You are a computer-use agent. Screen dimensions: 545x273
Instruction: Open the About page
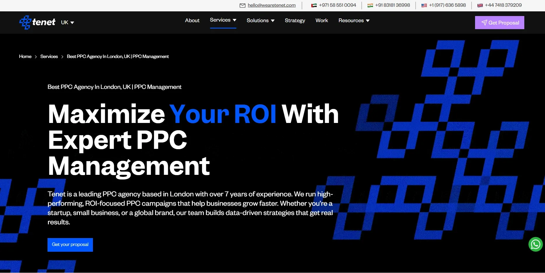click(x=192, y=20)
